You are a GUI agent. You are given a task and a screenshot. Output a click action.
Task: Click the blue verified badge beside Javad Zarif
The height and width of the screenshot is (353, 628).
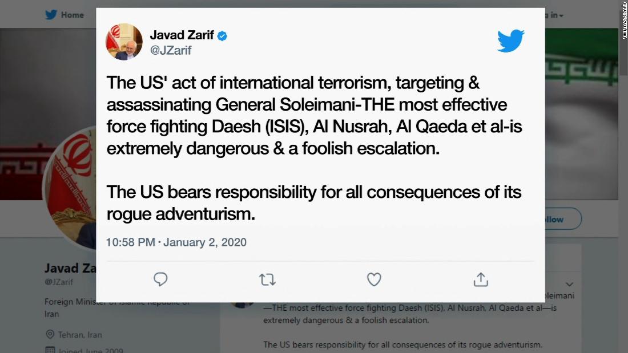[x=222, y=36]
